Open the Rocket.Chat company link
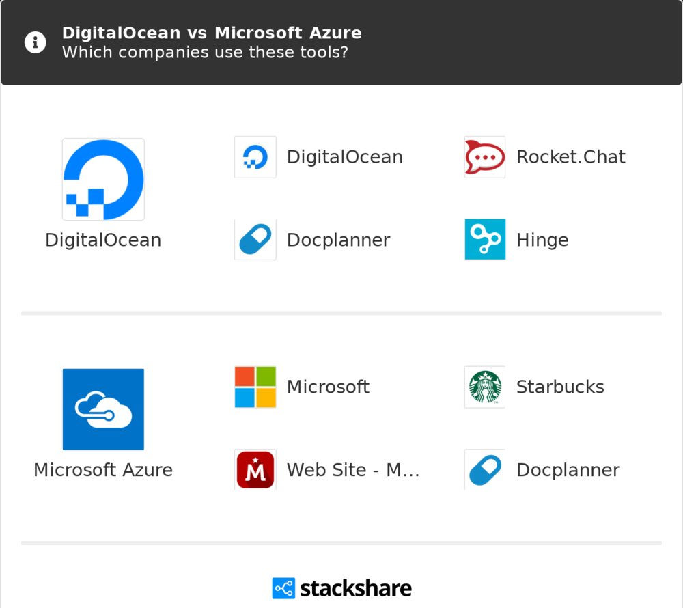683x608 pixels. (570, 156)
